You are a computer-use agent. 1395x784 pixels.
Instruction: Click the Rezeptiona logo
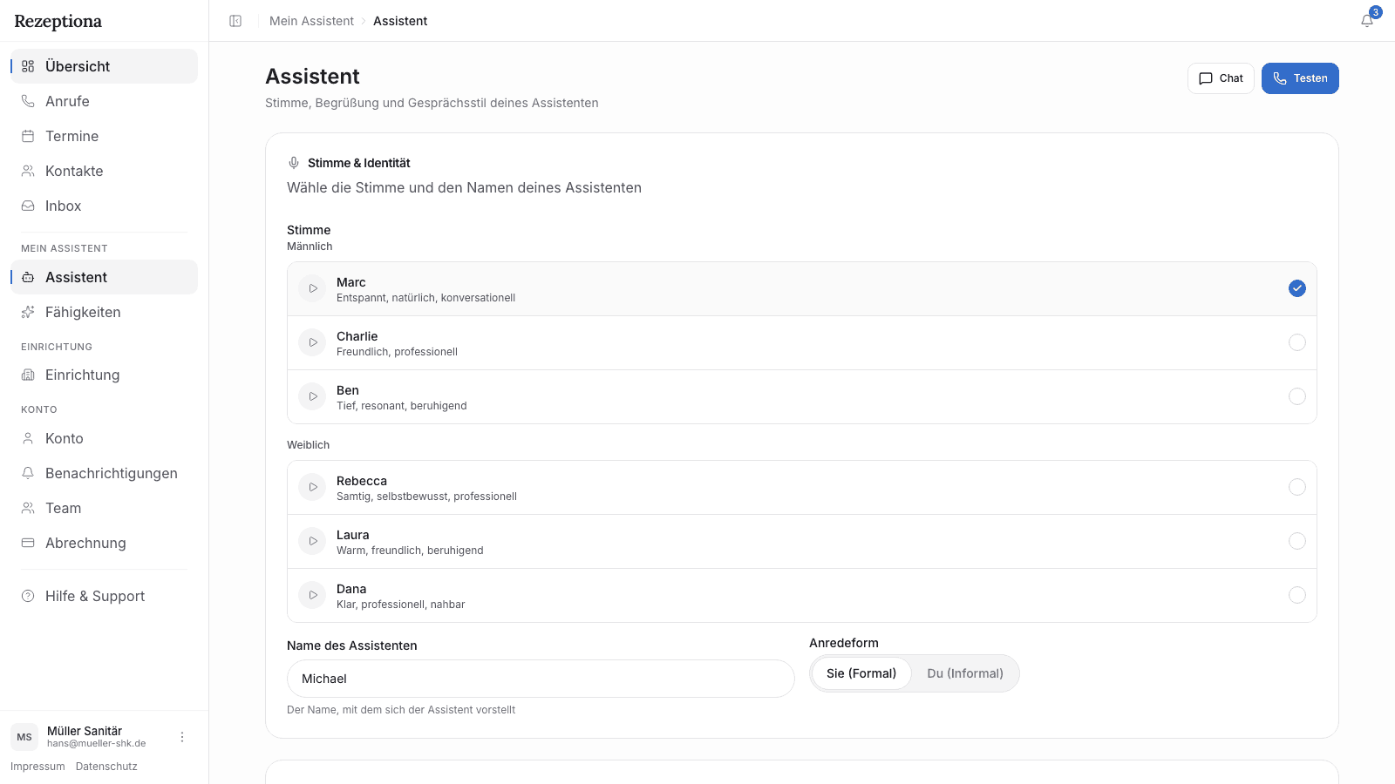[x=58, y=22]
